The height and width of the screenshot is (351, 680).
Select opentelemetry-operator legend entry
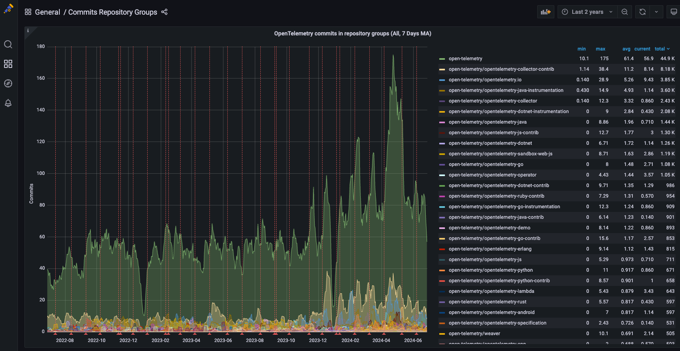[x=492, y=175]
